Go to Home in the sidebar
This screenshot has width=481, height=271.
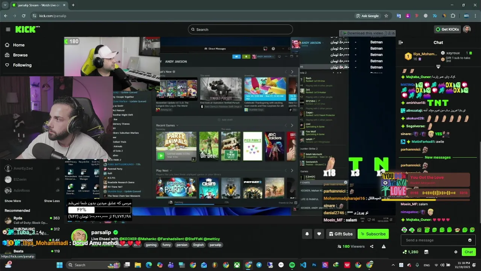click(x=18, y=45)
